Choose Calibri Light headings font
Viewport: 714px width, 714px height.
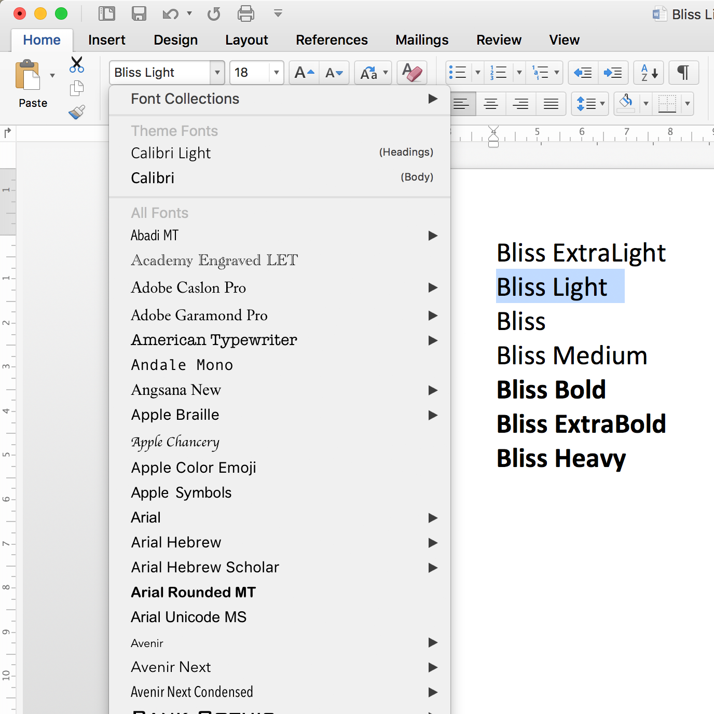(280, 153)
